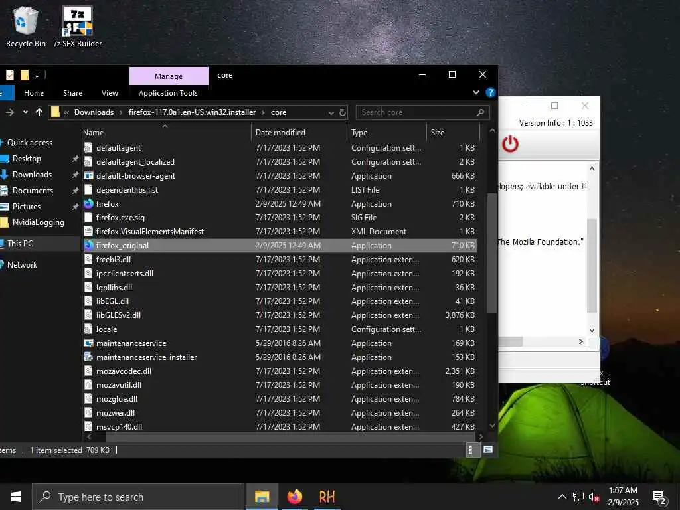680x510 pixels.
Task: Open the Explorer help question mark icon
Action: (x=491, y=92)
